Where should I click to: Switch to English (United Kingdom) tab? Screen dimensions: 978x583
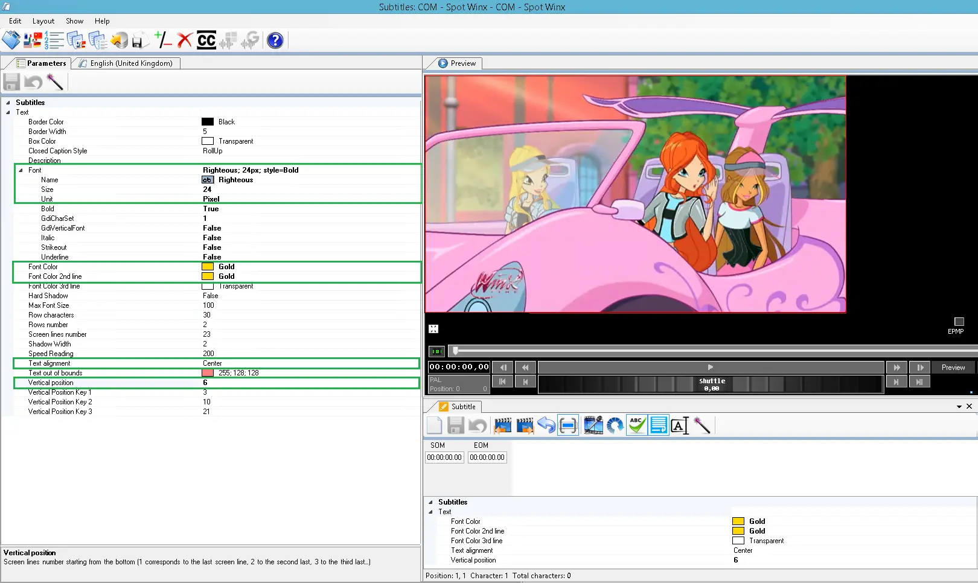pyautogui.click(x=130, y=63)
